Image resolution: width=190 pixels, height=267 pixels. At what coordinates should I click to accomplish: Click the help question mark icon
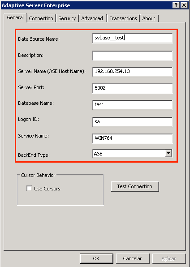176,5
